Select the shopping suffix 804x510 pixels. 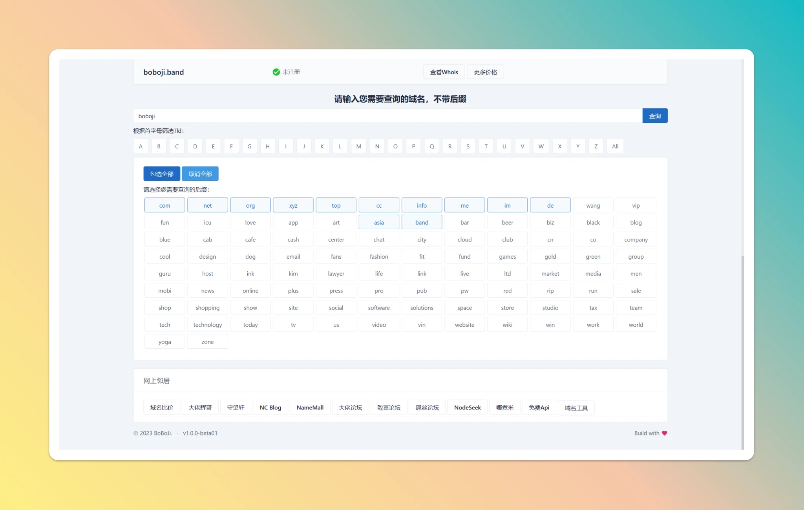click(207, 308)
